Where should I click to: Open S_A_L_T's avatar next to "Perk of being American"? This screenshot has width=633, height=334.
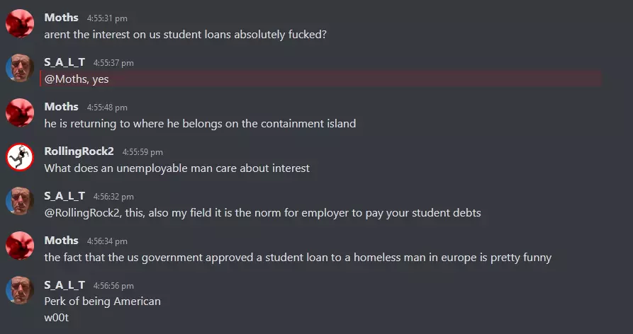[x=19, y=291]
